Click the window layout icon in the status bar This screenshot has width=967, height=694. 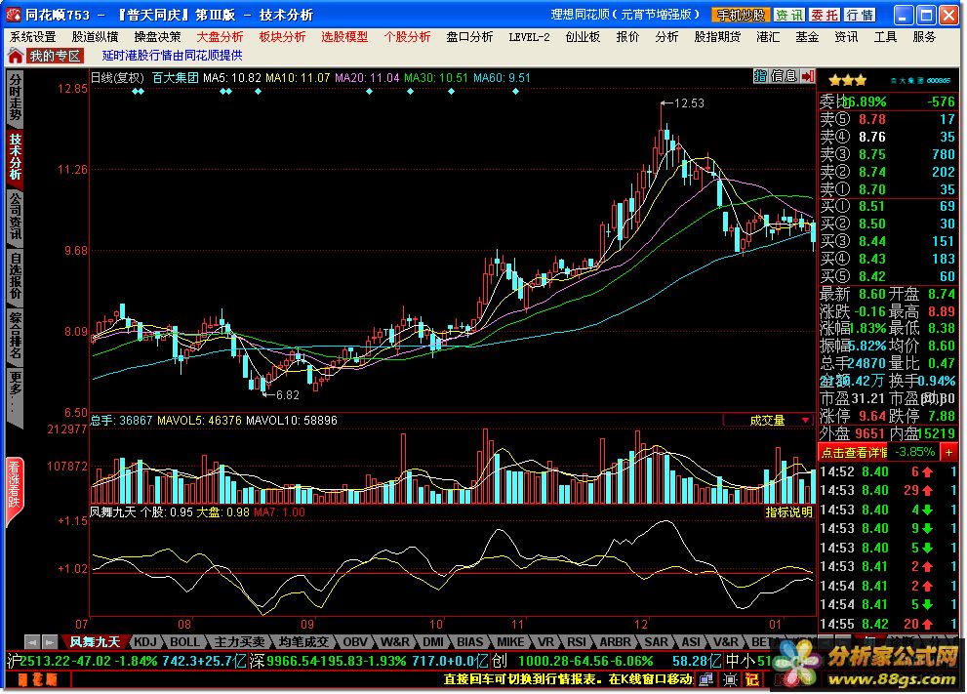pos(706,679)
